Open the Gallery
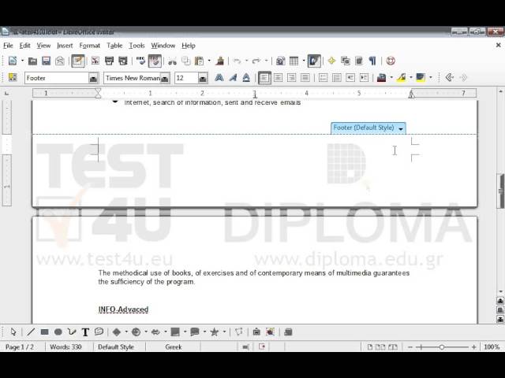Image resolution: width=505 pixels, height=378 pixels. (346, 61)
